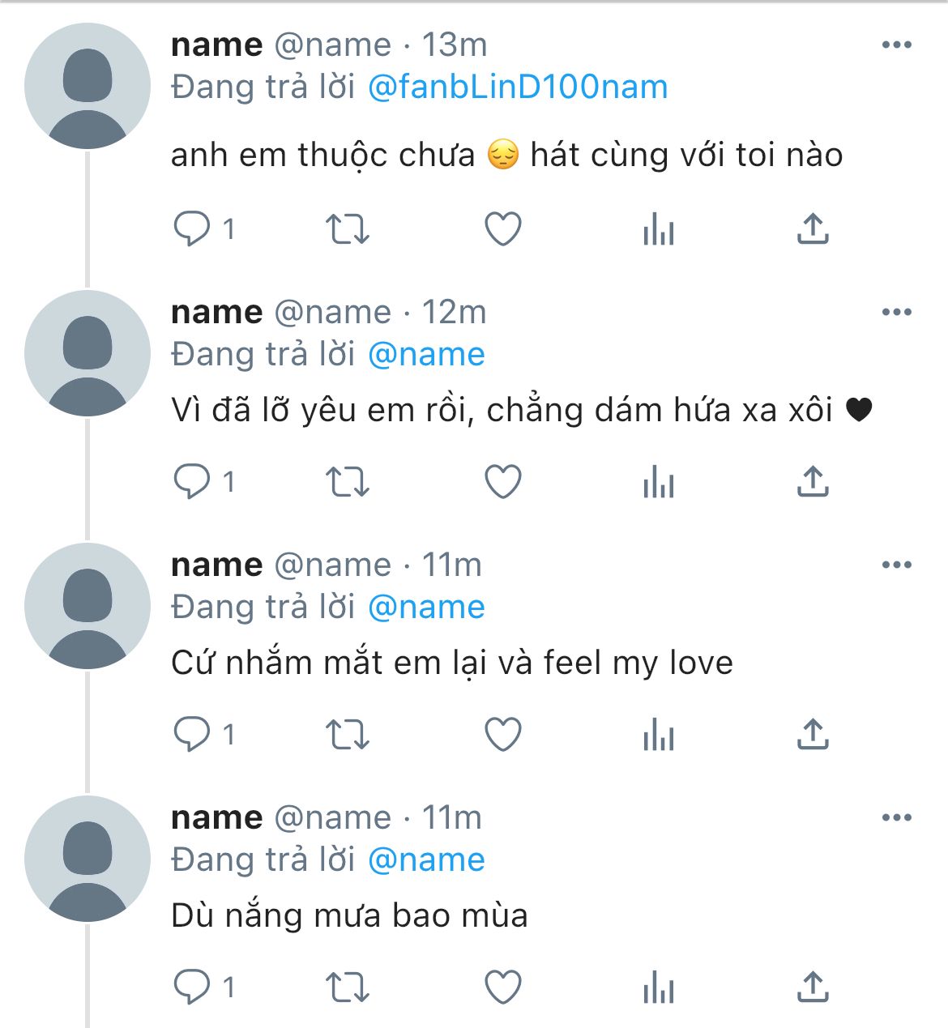Image resolution: width=948 pixels, height=1028 pixels.
Task: Open avatar of the 'feel my love' author
Action: 88,606
